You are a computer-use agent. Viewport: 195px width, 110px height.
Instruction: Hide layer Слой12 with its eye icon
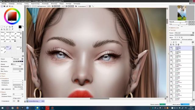pyautogui.click(x=171, y=60)
